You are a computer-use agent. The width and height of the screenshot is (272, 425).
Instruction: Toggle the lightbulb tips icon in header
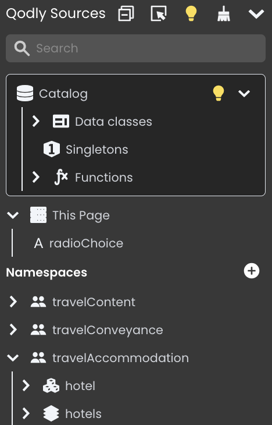[x=191, y=13]
